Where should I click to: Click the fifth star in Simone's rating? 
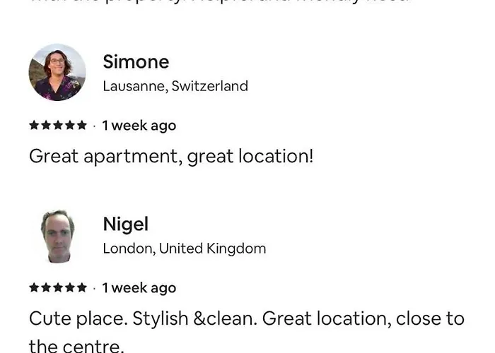pos(82,126)
